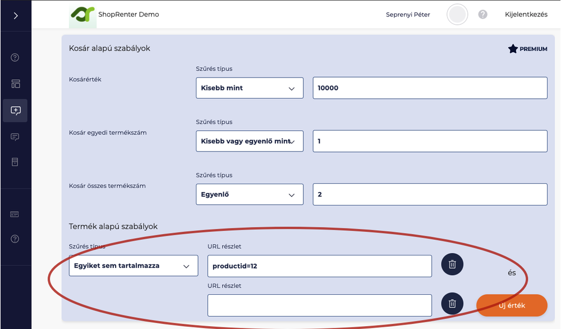Open the layout templates sidebar icon
The image size is (561, 329).
(15, 84)
